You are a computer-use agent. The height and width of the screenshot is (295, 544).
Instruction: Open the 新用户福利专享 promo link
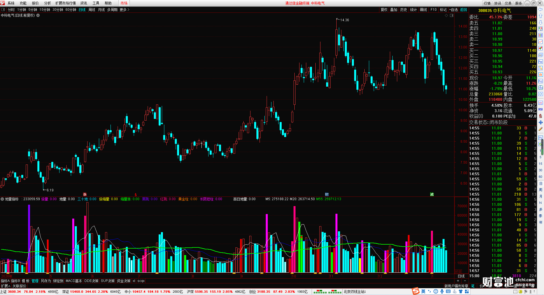[x=456, y=286]
